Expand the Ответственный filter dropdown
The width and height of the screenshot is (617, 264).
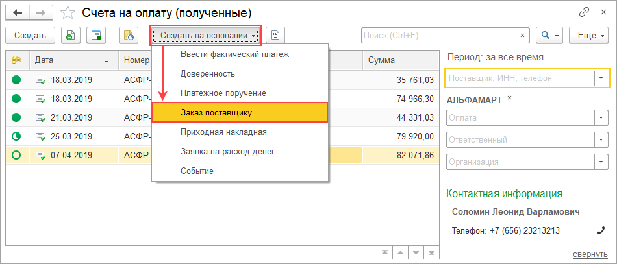[x=601, y=139]
